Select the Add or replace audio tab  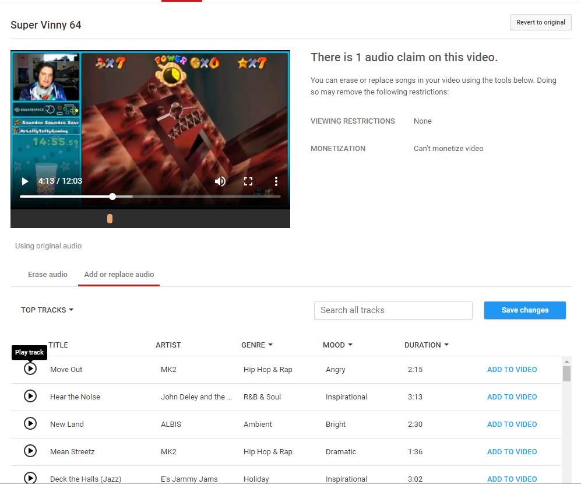point(119,275)
